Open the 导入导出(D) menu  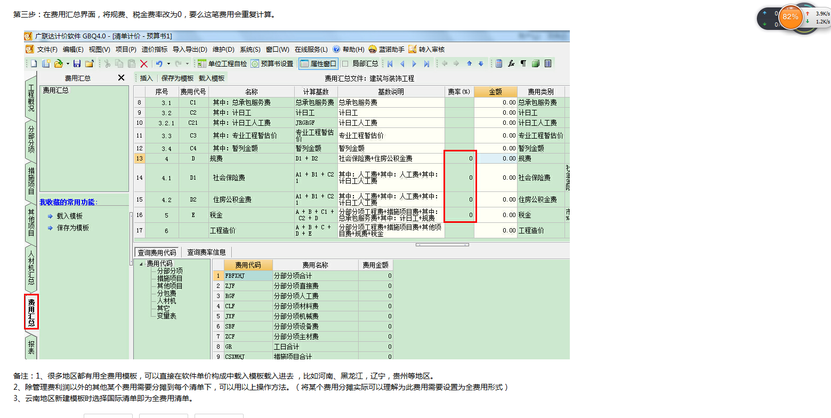tap(190, 50)
